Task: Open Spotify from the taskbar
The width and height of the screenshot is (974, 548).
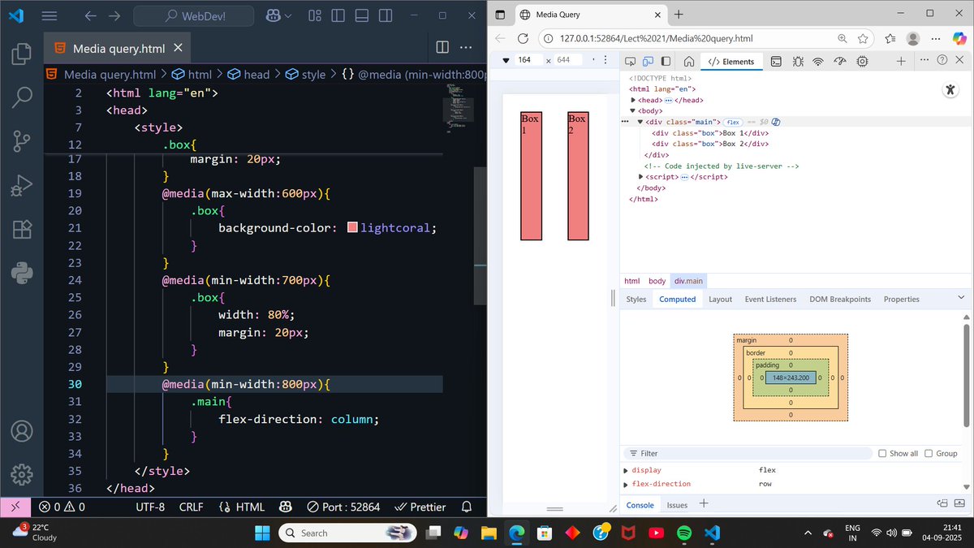Action: (x=683, y=533)
